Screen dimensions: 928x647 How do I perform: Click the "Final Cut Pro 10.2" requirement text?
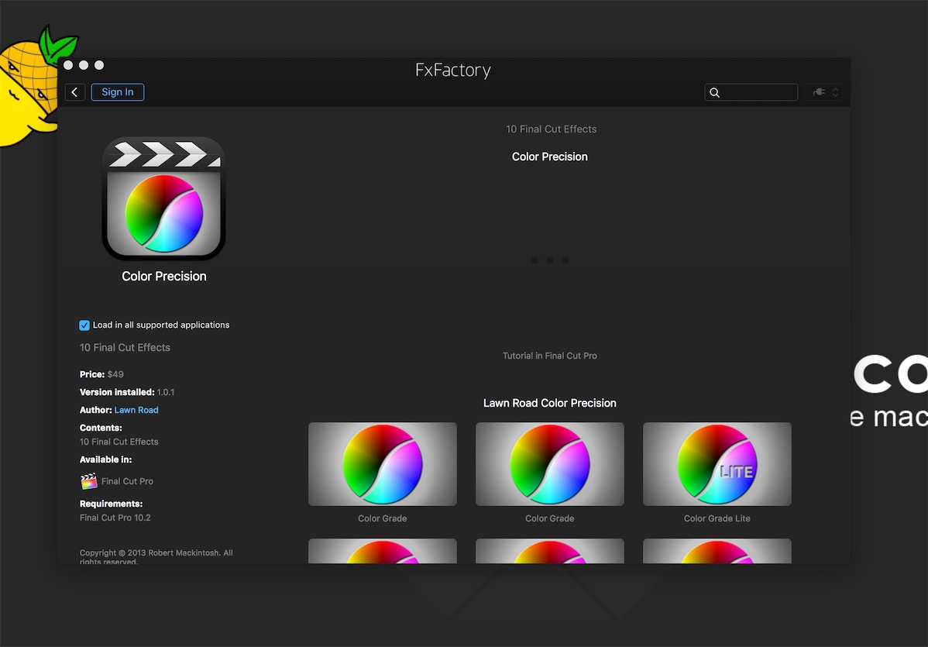(x=115, y=518)
